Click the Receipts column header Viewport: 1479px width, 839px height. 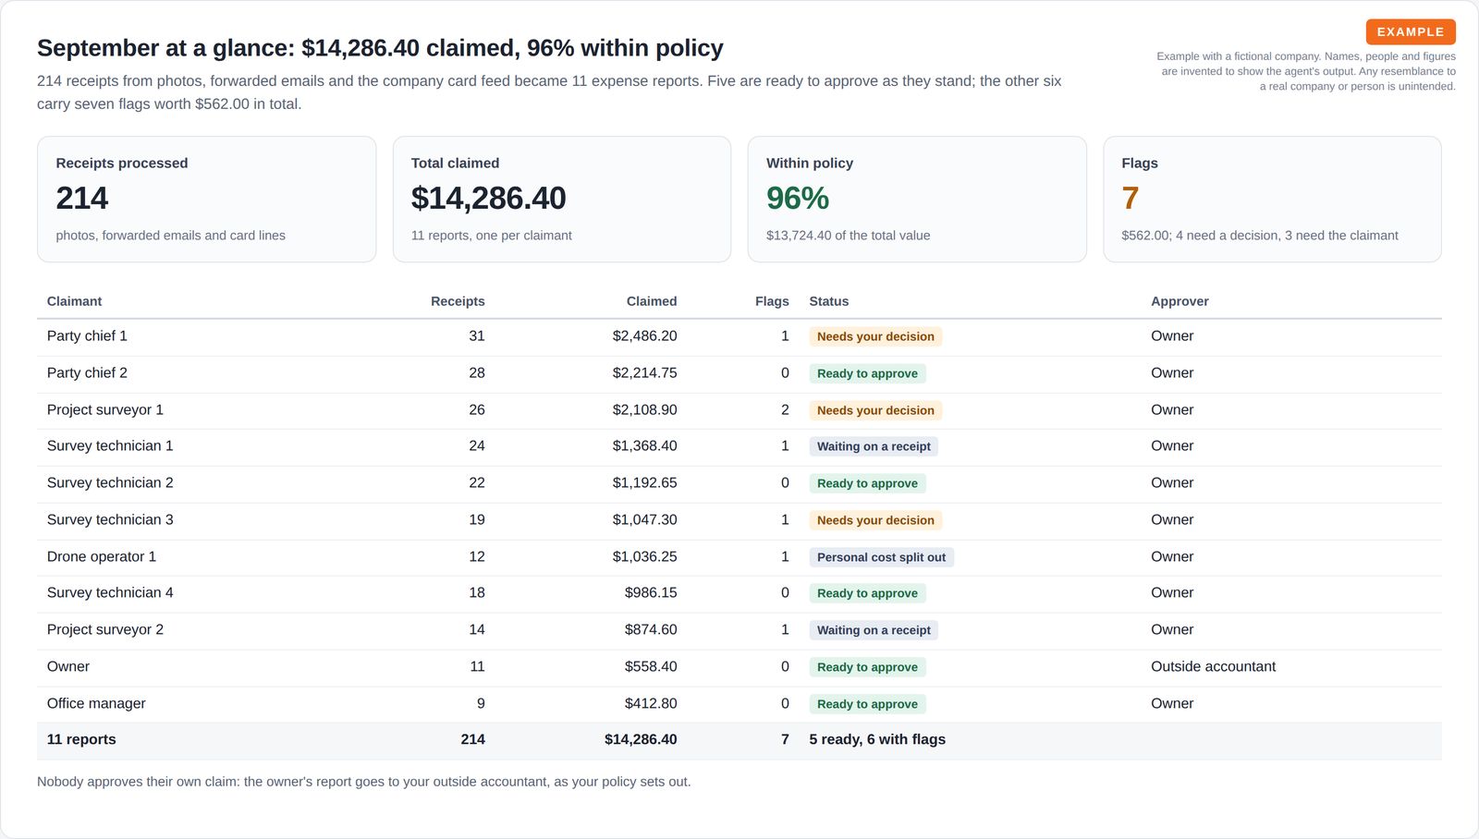click(458, 301)
